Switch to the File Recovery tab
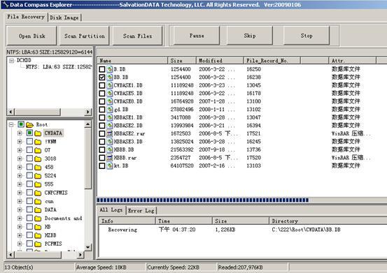The height and width of the screenshot is (273, 387). [x=26, y=17]
